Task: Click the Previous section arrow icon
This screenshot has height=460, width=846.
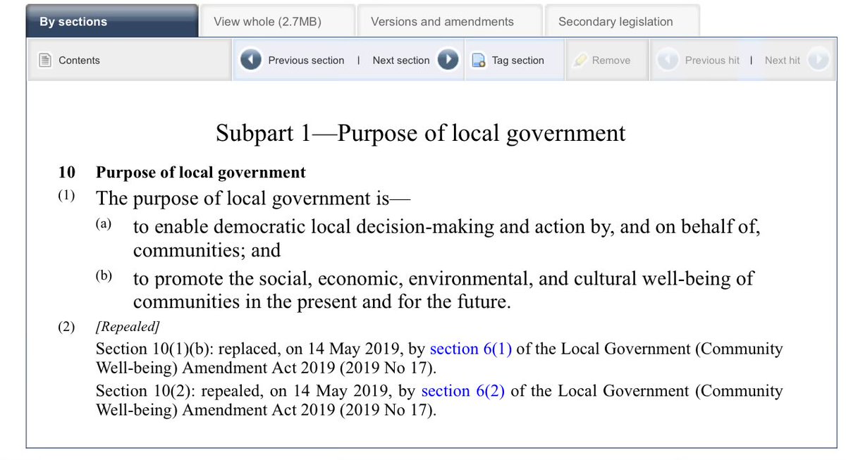Action: [251, 60]
